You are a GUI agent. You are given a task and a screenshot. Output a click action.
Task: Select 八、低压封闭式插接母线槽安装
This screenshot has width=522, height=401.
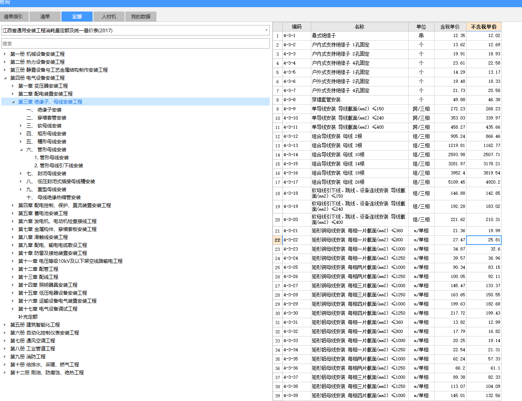pos(61,181)
